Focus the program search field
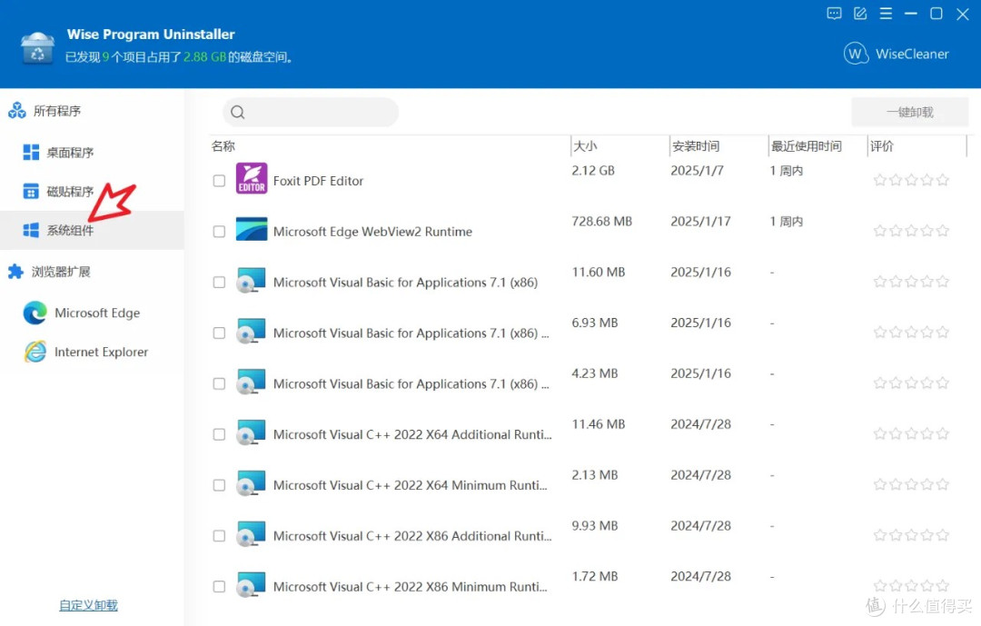This screenshot has height=626, width=981. click(x=311, y=112)
